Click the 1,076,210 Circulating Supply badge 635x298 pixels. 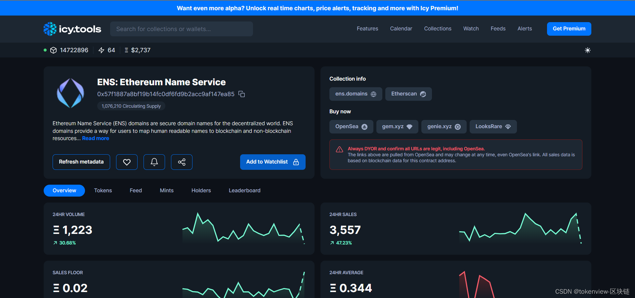tap(131, 106)
